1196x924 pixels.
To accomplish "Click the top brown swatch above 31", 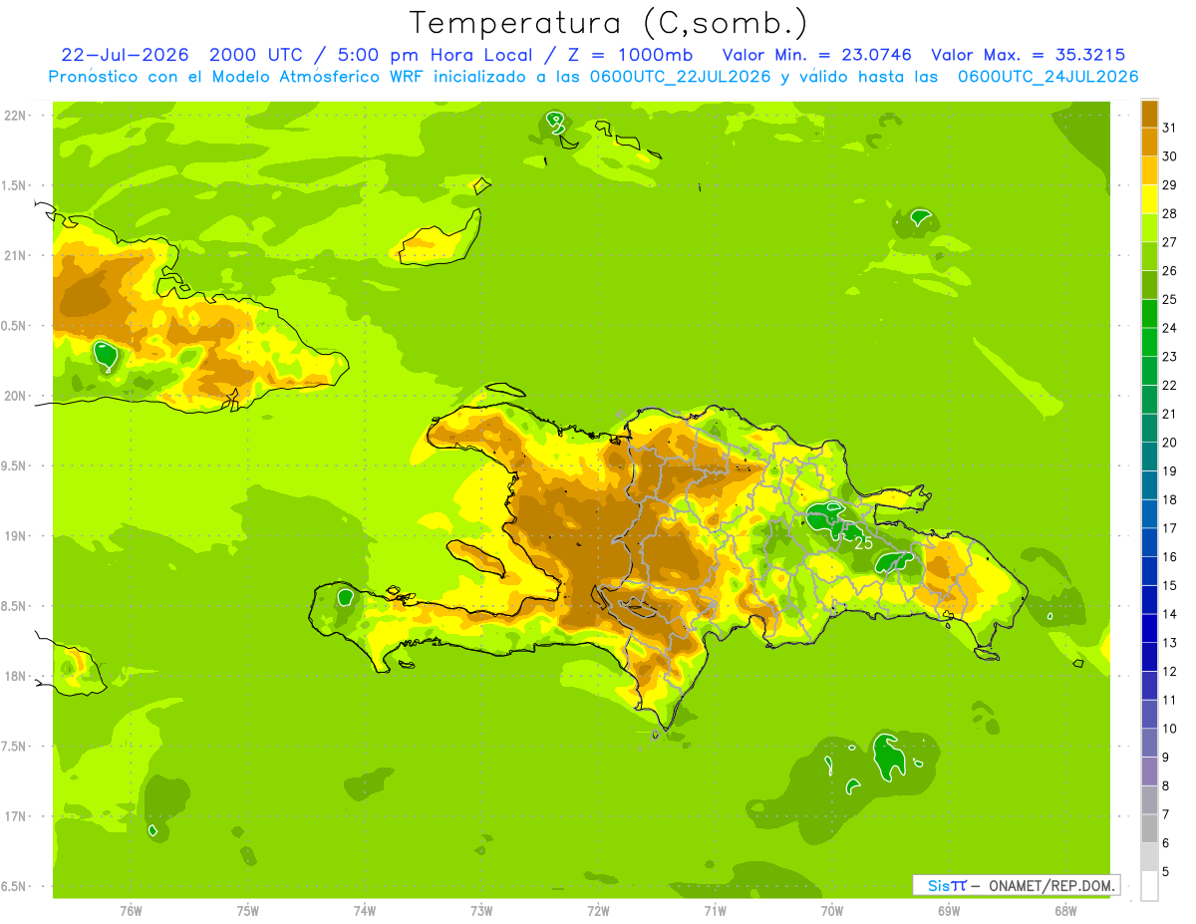I will (x=1149, y=114).
